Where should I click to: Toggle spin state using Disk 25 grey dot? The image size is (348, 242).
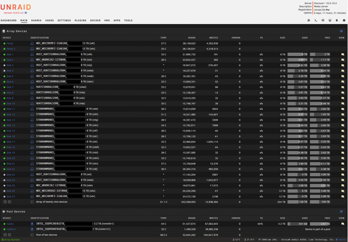[5, 186]
